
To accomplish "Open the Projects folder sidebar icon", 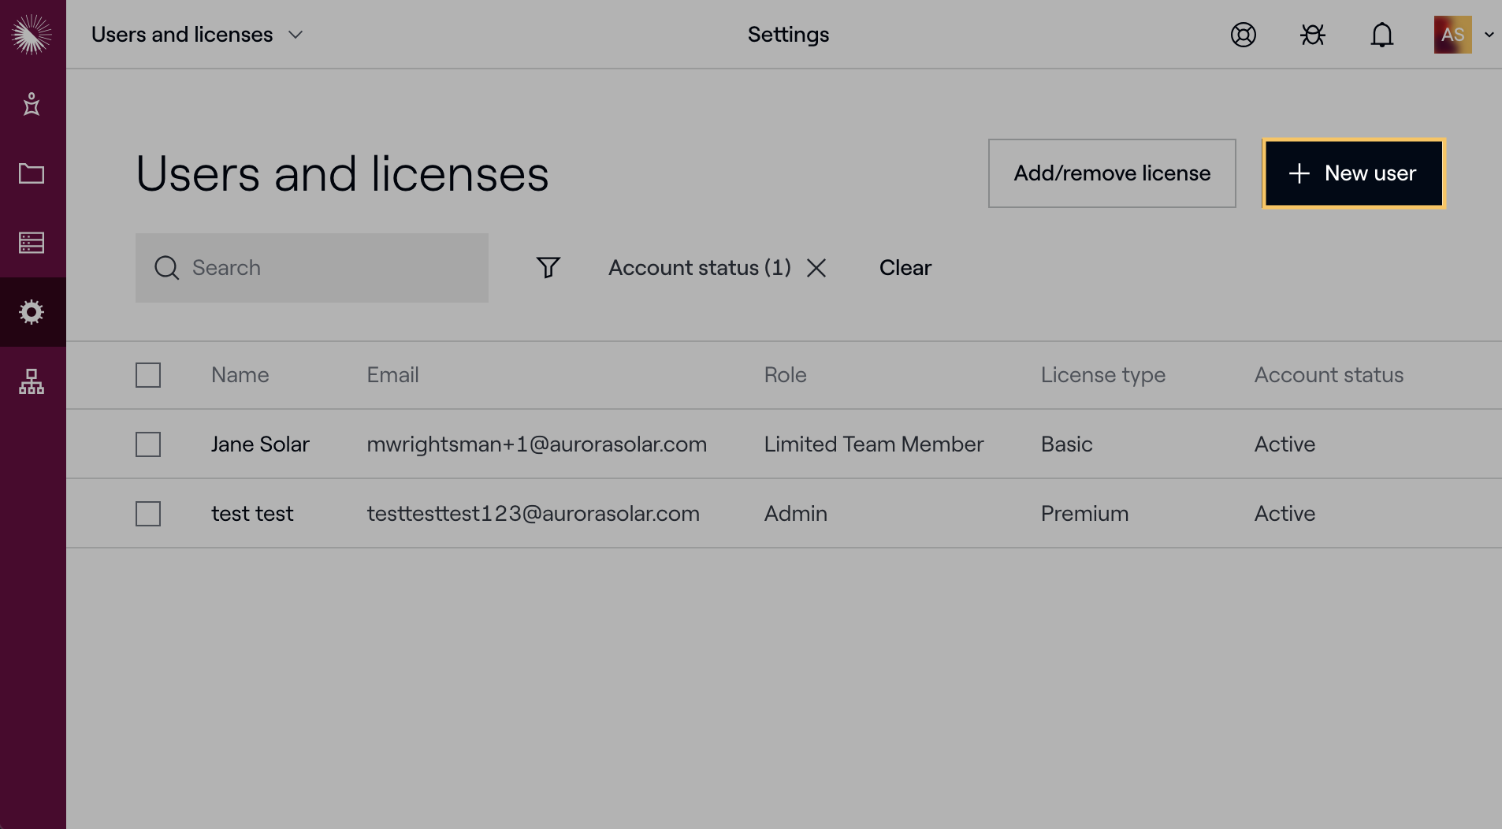I will 32,173.
